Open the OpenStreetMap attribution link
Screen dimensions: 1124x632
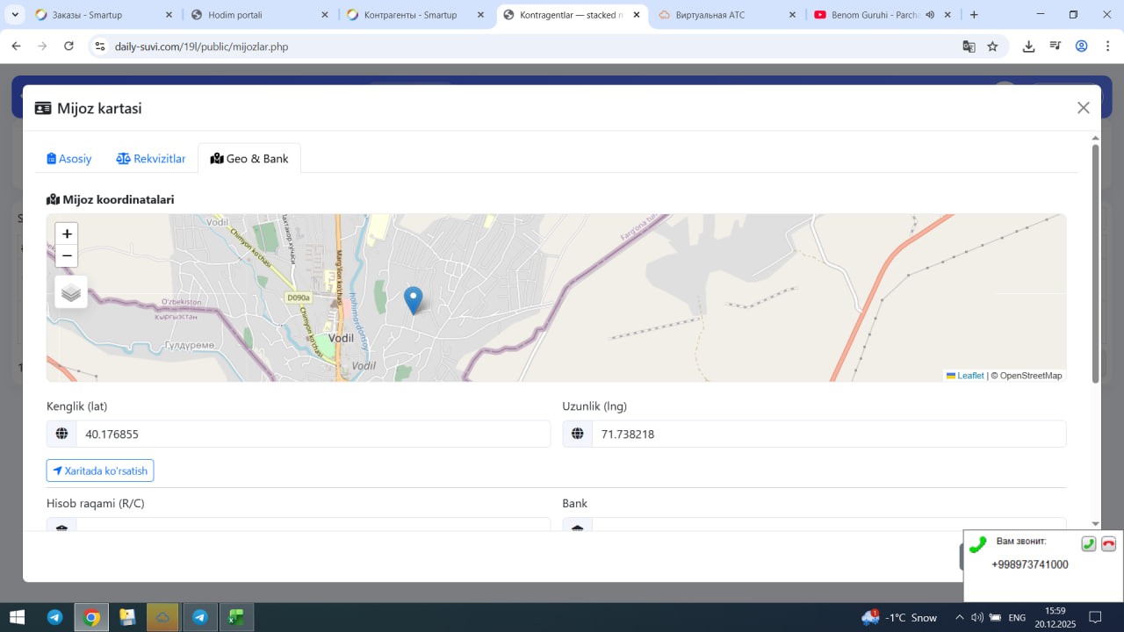pos(1030,376)
